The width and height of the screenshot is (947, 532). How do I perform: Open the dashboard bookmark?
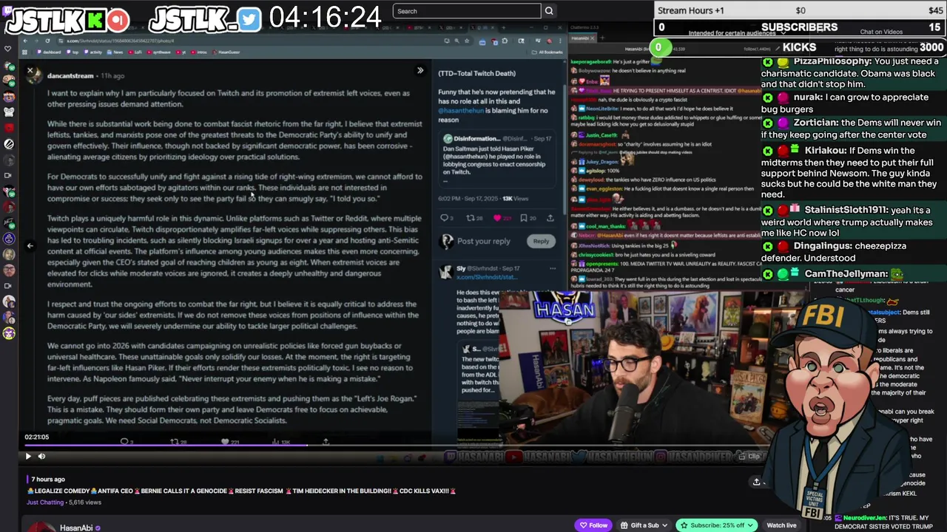coord(50,52)
